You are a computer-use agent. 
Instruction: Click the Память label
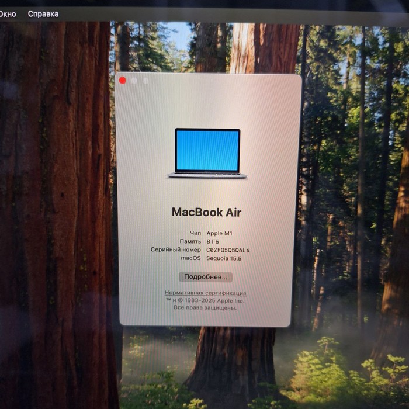tap(190, 241)
